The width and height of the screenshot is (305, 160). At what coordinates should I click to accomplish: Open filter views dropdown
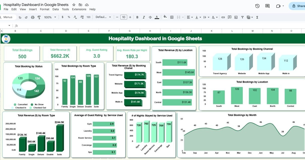(250, 17)
